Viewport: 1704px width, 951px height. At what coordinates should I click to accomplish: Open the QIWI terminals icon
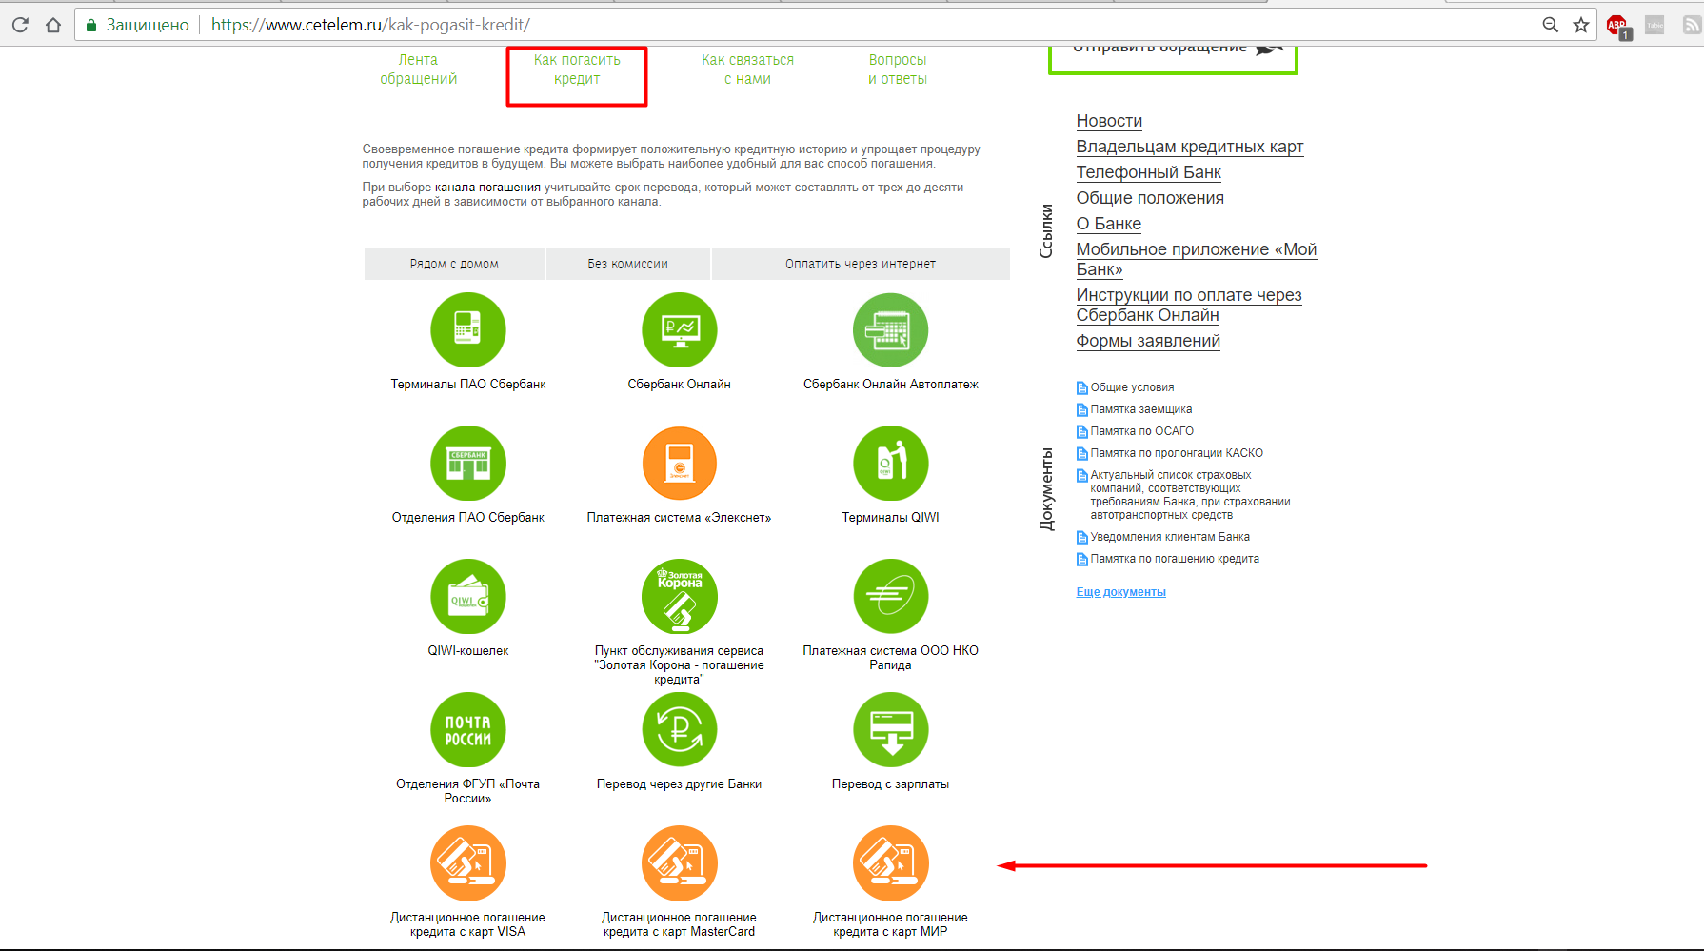pos(890,464)
